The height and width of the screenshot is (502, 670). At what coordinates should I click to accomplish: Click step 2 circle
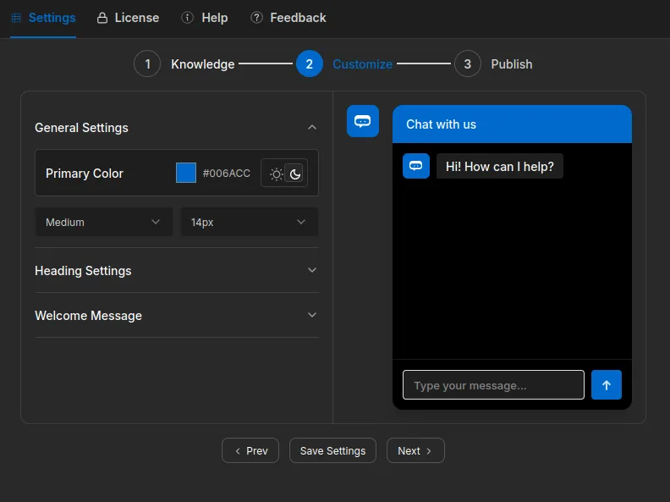[x=310, y=63]
